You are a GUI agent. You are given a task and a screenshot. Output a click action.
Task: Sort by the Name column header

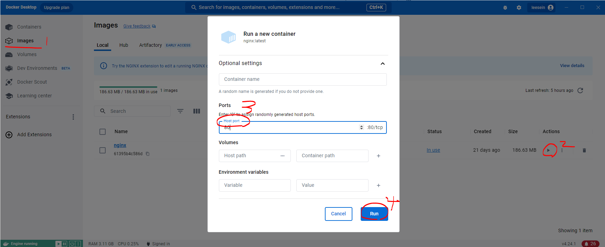[x=121, y=131]
